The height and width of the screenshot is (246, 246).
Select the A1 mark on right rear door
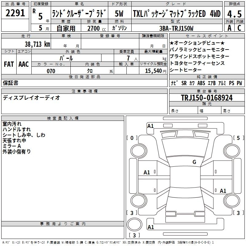223,191
